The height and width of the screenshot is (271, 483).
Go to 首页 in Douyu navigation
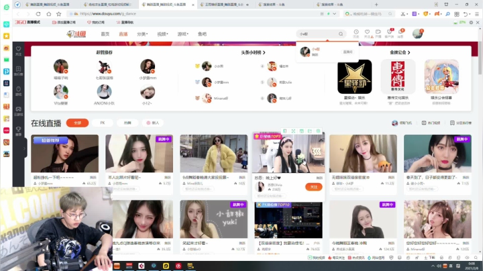point(105,34)
